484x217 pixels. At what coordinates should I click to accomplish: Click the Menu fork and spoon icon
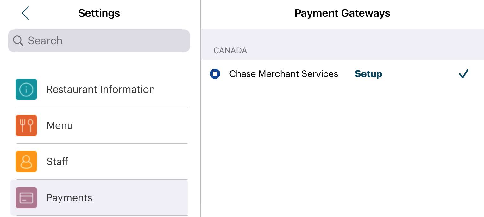(26, 125)
